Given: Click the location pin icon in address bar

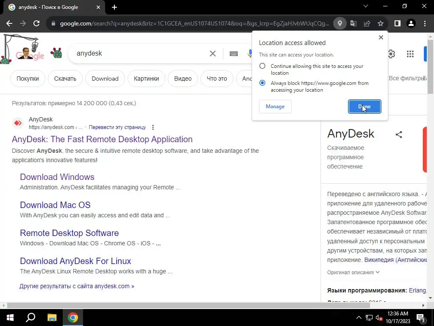Looking at the screenshot, I should pyautogui.click(x=340, y=24).
